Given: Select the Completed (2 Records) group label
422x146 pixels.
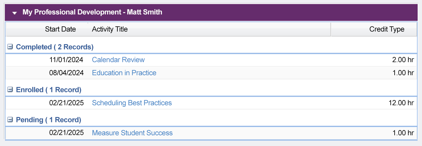Looking at the screenshot, I should coord(55,47).
